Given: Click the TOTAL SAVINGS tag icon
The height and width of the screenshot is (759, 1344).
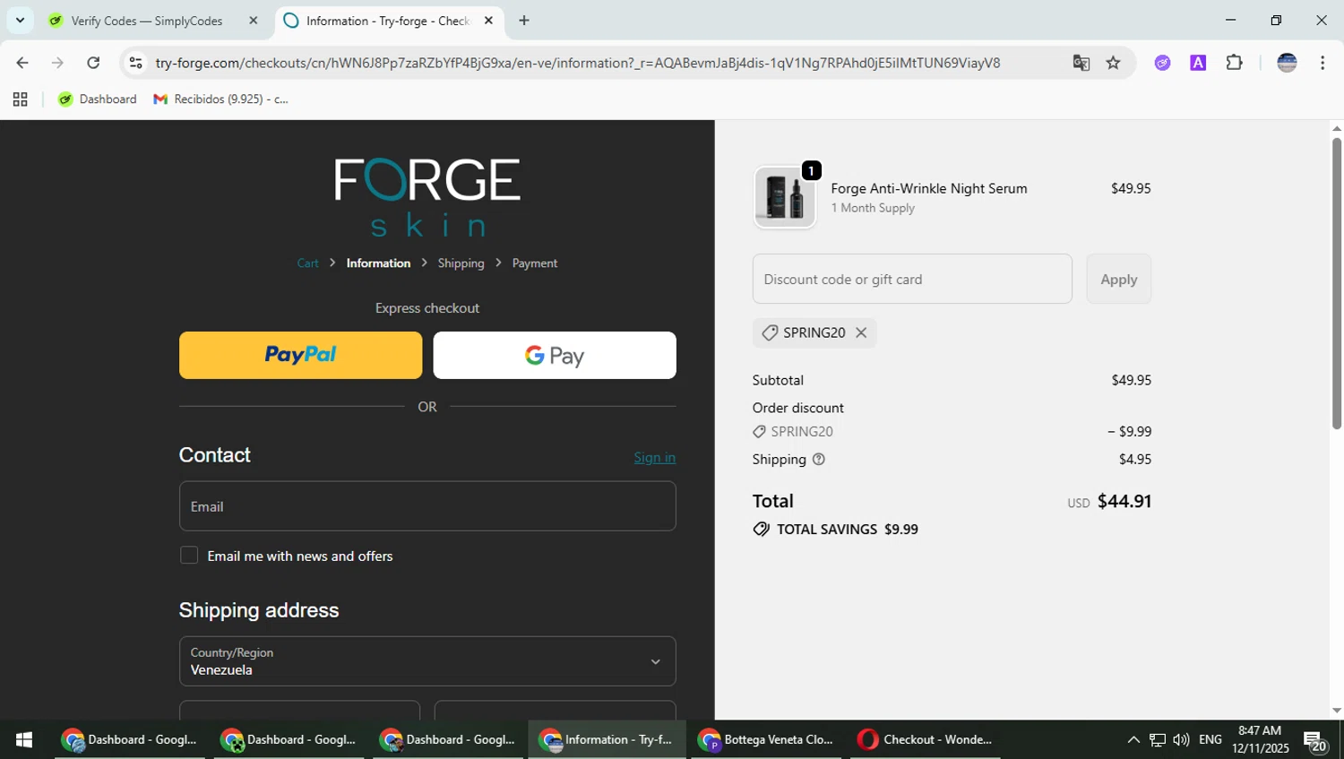Looking at the screenshot, I should tap(762, 530).
